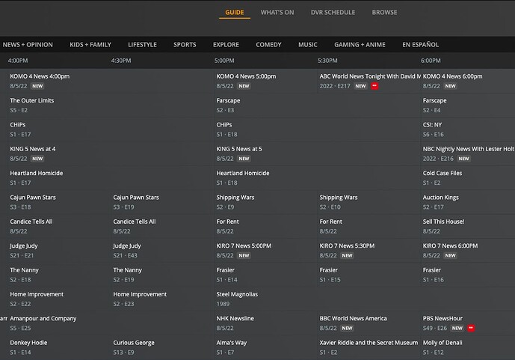Open Judge Judy S21 E43
Image resolution: width=515 pixels, height=360 pixels.
point(162,251)
